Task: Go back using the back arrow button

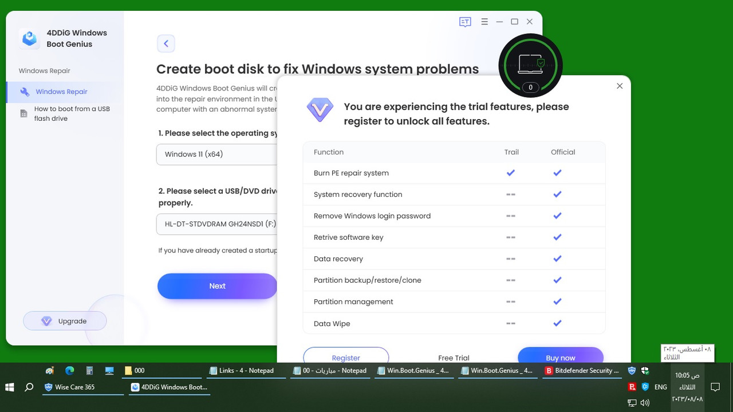Action: coord(166,43)
